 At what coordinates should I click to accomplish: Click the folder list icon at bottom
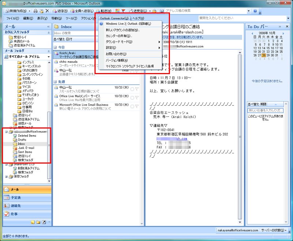click(x=38, y=222)
